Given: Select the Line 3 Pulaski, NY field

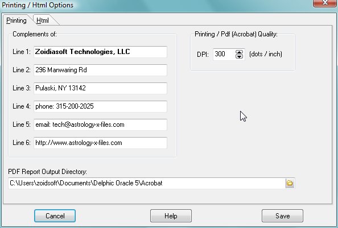Looking at the screenshot, I should click(x=100, y=88).
